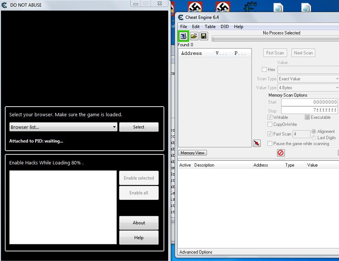The image size is (339, 261).
Task: Enable the Hex checkbox
Action: point(264,70)
